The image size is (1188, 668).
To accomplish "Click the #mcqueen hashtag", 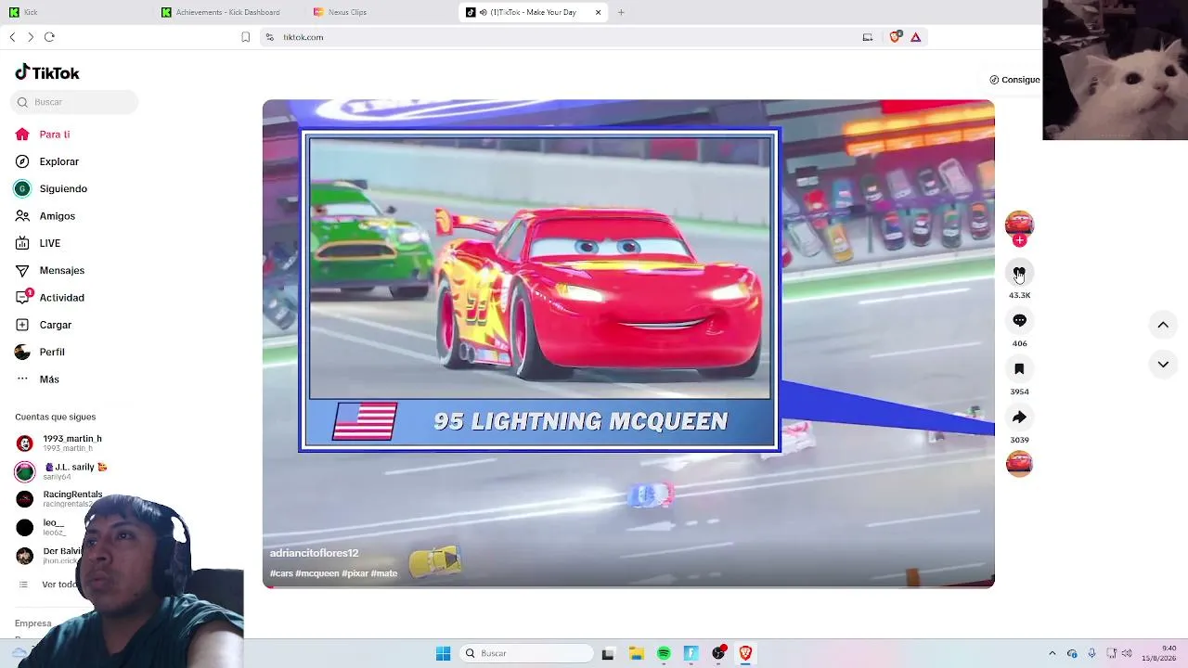I will [x=317, y=573].
